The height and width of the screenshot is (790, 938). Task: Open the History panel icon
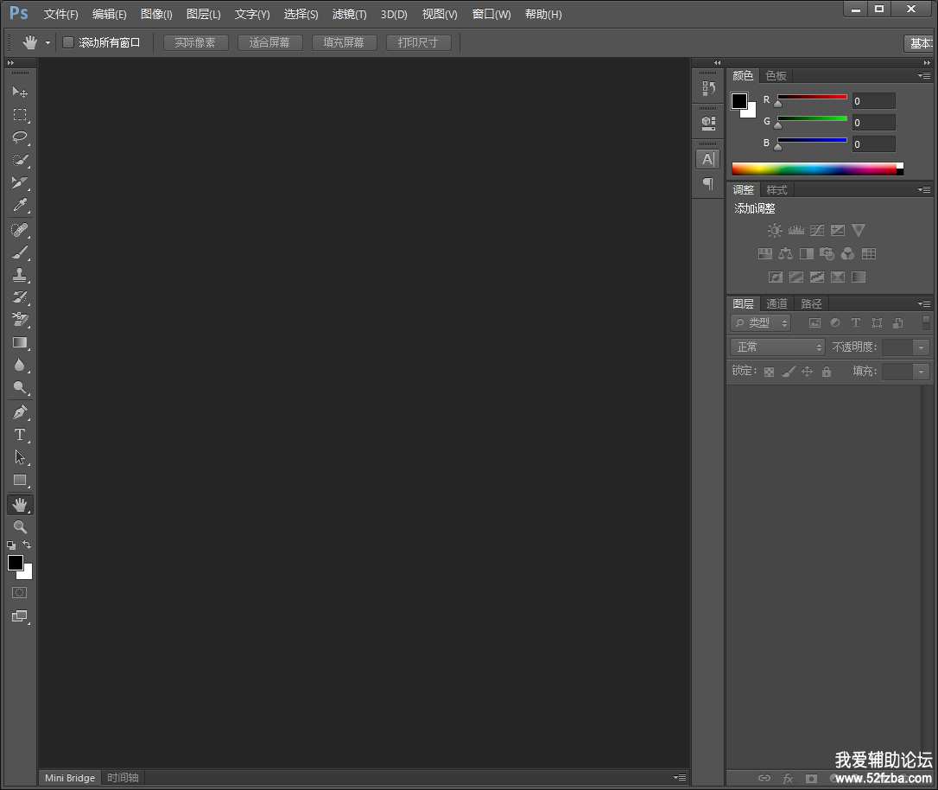coord(708,88)
